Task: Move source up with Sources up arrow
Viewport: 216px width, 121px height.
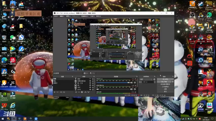Action: click(x=85, y=92)
